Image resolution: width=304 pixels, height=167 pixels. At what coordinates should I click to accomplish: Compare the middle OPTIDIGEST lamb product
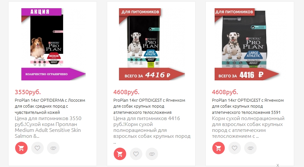click(x=152, y=154)
